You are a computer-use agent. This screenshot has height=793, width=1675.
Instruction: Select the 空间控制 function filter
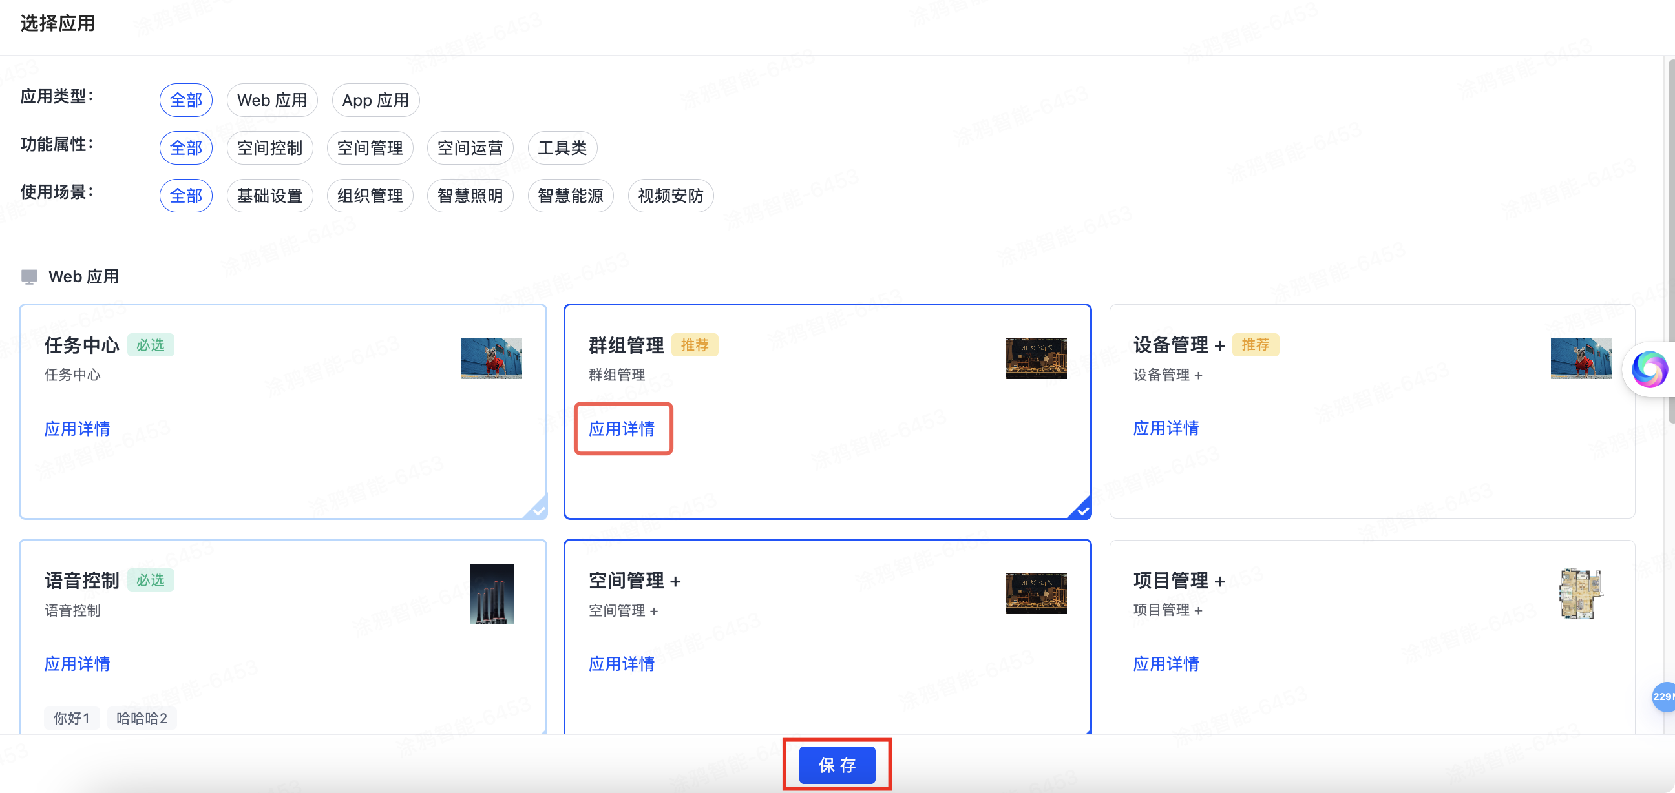coord(270,147)
